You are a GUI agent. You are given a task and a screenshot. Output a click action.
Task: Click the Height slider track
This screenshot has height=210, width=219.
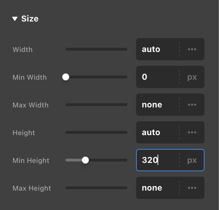click(96, 132)
